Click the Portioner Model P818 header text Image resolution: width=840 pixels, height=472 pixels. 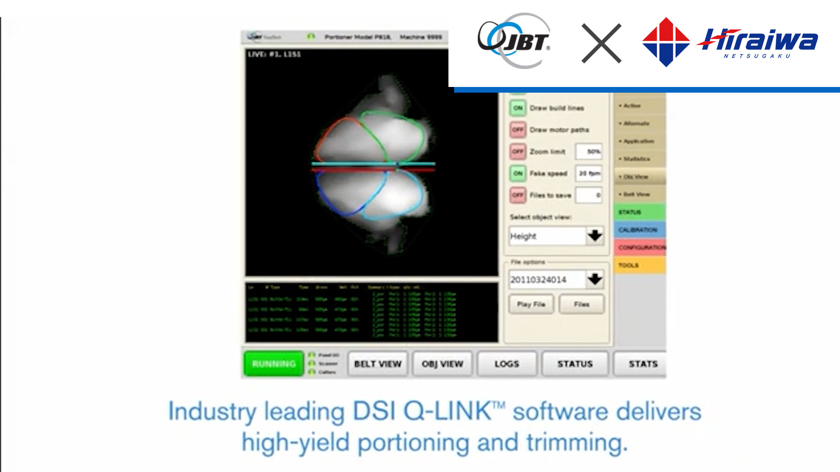(358, 37)
